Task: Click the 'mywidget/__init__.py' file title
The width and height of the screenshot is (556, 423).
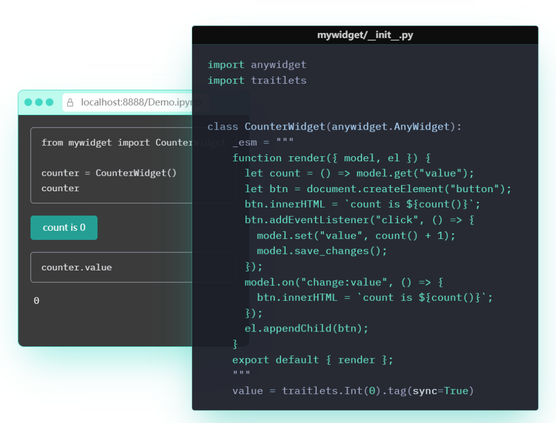Action: click(365, 35)
